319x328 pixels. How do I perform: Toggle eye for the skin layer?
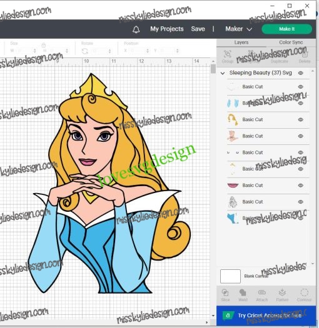coord(301,136)
